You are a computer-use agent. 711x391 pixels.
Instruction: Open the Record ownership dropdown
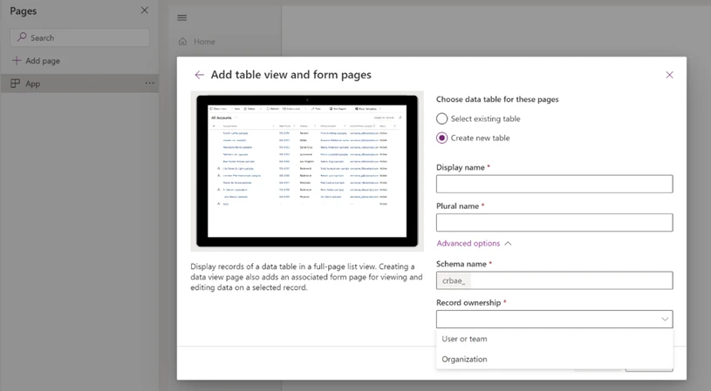[554, 320]
